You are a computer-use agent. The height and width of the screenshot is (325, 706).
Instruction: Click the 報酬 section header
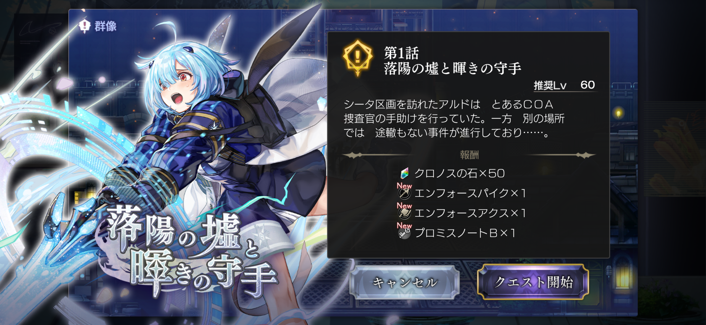469,155
